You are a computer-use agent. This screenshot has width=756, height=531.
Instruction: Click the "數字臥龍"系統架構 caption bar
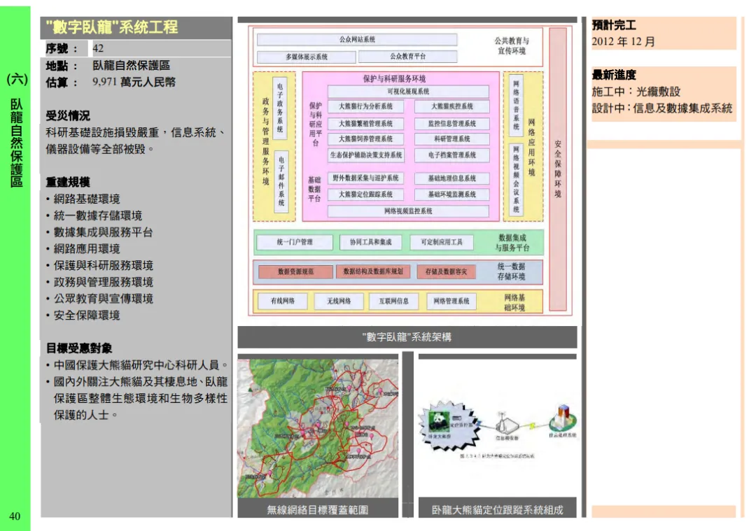click(x=407, y=337)
